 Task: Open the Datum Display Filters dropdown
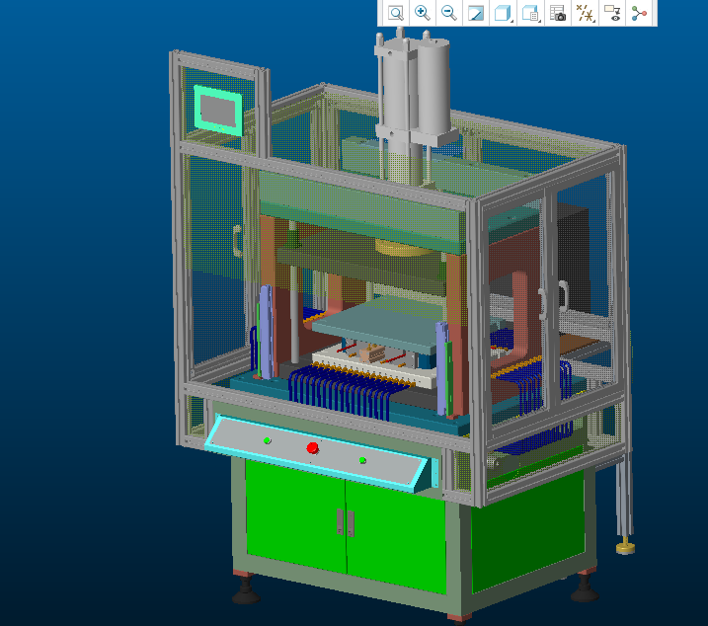click(x=586, y=13)
